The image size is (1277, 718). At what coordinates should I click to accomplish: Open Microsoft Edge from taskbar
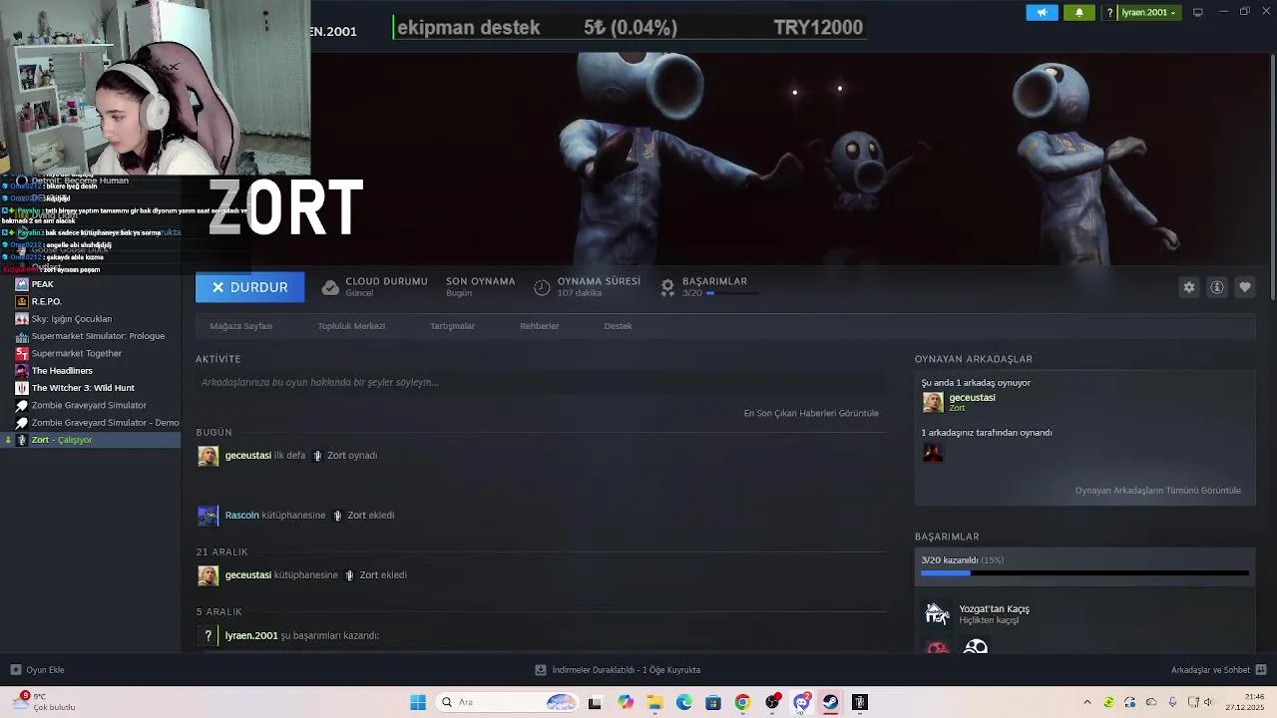[684, 702]
